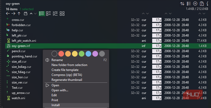Image resolution: width=211 pixels, height=108 pixels.
Task: Click the size_ver.cur file icon
Action: [x=7, y=82]
